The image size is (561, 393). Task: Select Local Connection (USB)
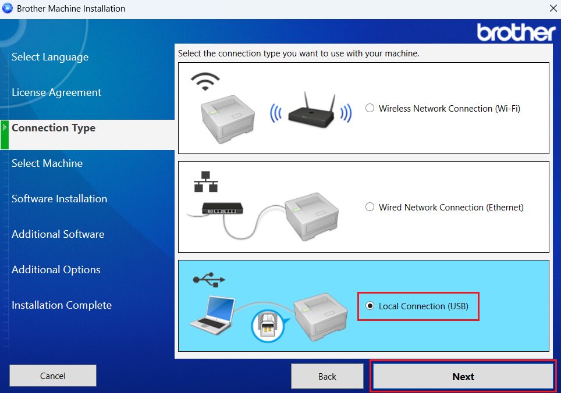click(369, 306)
